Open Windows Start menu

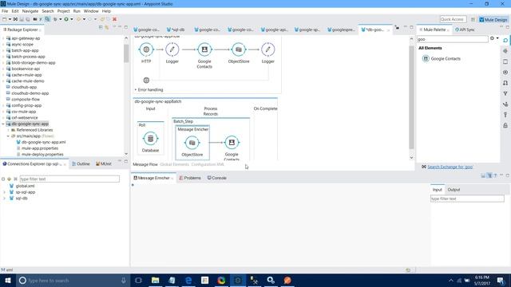pyautogui.click(x=8, y=280)
